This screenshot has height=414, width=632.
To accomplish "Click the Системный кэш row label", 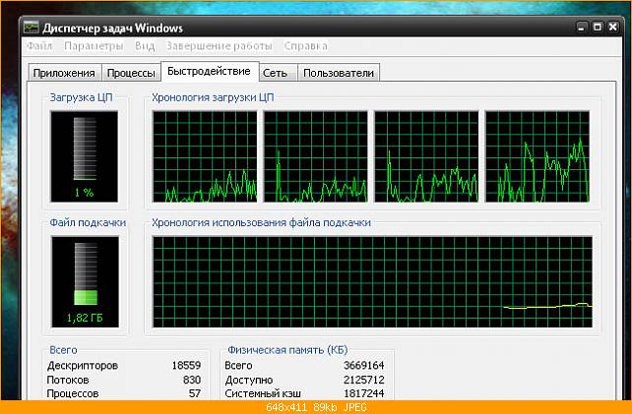I will (263, 393).
